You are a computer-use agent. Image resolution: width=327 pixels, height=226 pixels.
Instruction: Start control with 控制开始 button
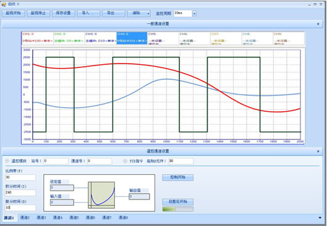[x=177, y=177]
